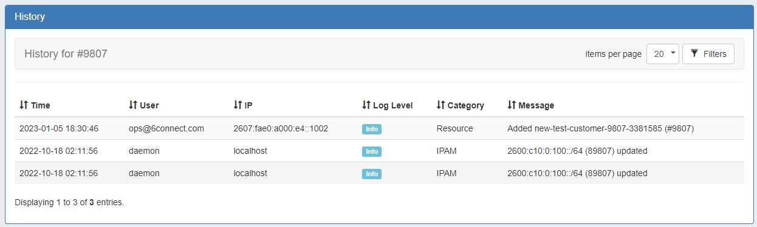Click the History panel header
The width and height of the screenshot is (757, 227).
pos(378,17)
